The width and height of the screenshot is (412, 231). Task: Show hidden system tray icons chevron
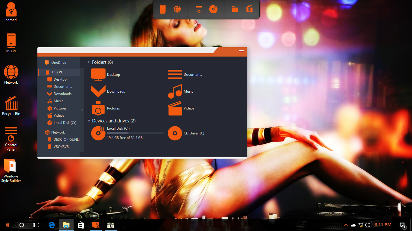[x=345, y=225]
